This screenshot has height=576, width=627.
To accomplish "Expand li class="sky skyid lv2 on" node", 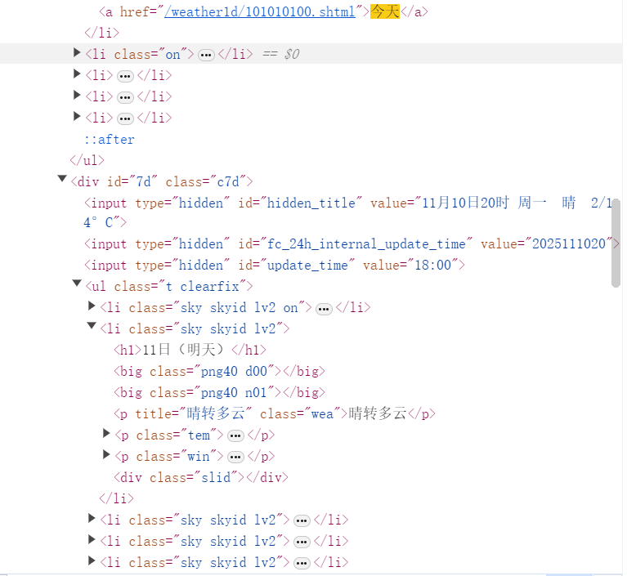I will click(x=92, y=306).
